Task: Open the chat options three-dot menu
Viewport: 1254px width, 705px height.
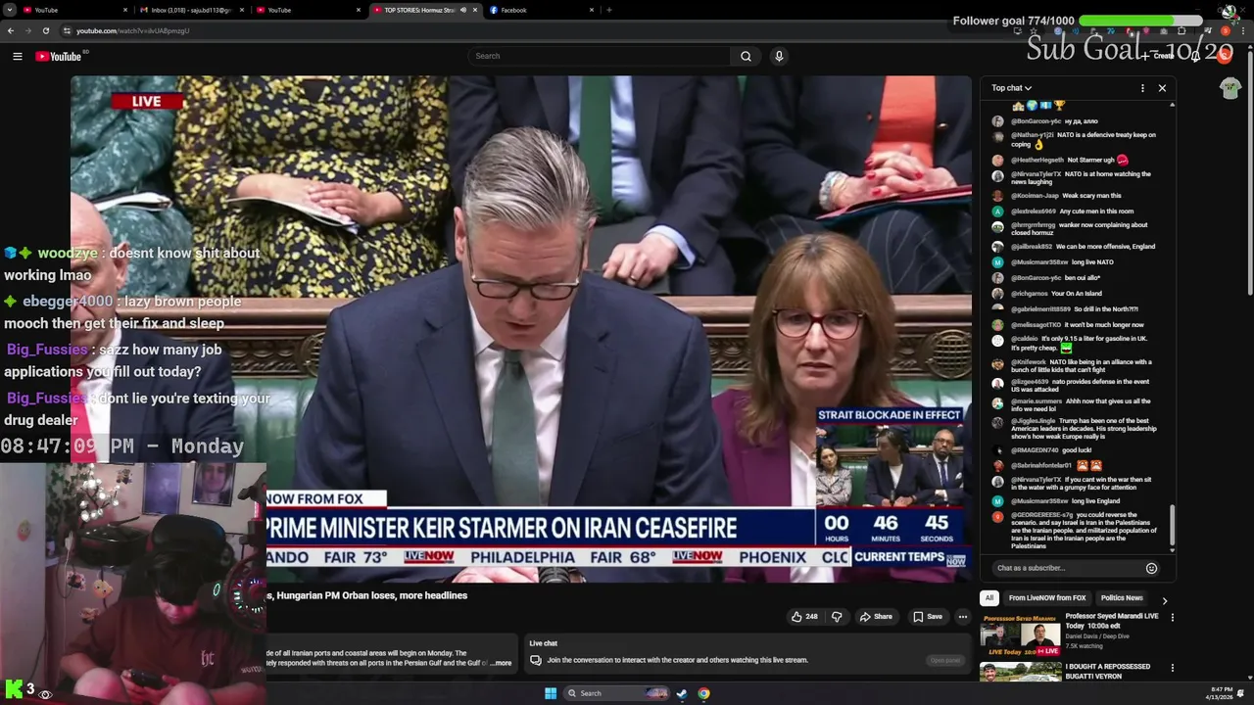Action: tap(1142, 88)
